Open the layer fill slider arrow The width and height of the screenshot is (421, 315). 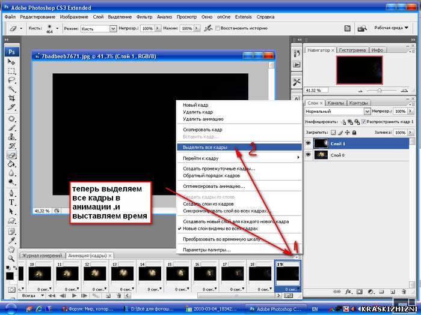(410, 133)
